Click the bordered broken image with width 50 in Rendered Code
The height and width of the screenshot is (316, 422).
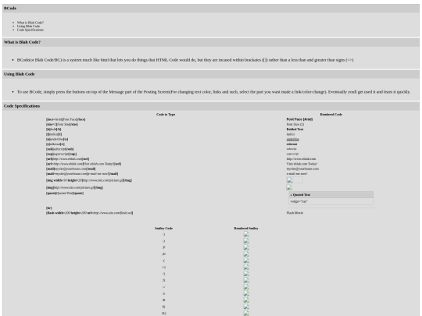click(295, 180)
